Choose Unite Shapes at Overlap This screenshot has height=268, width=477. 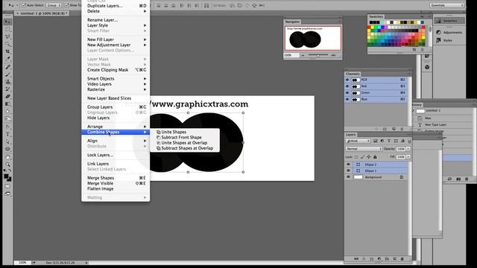(x=185, y=143)
